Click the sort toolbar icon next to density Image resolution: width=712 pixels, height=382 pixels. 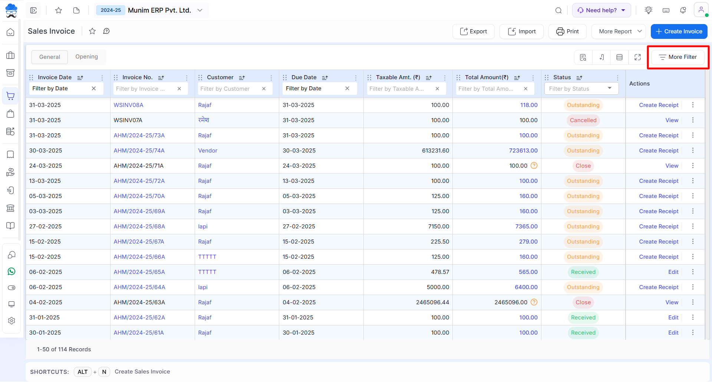(601, 57)
